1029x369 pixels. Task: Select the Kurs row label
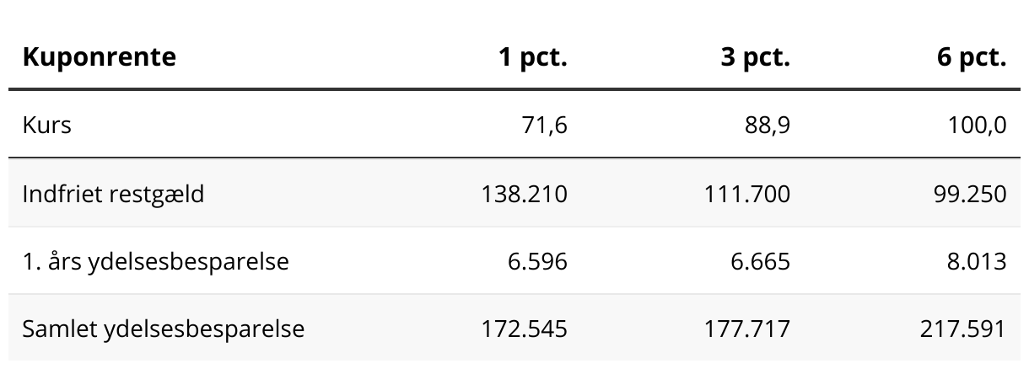47,126
